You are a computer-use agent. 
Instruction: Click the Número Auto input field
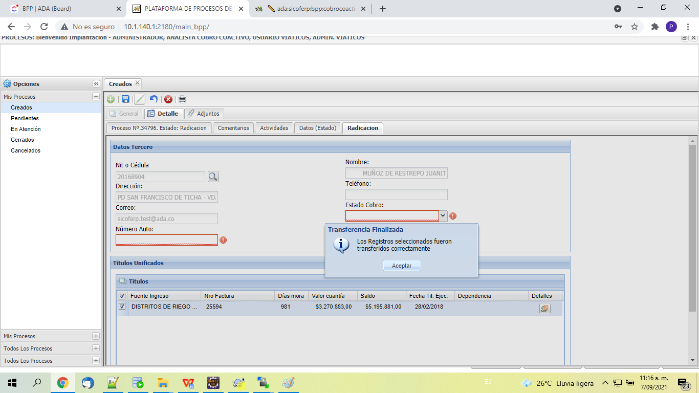point(167,240)
